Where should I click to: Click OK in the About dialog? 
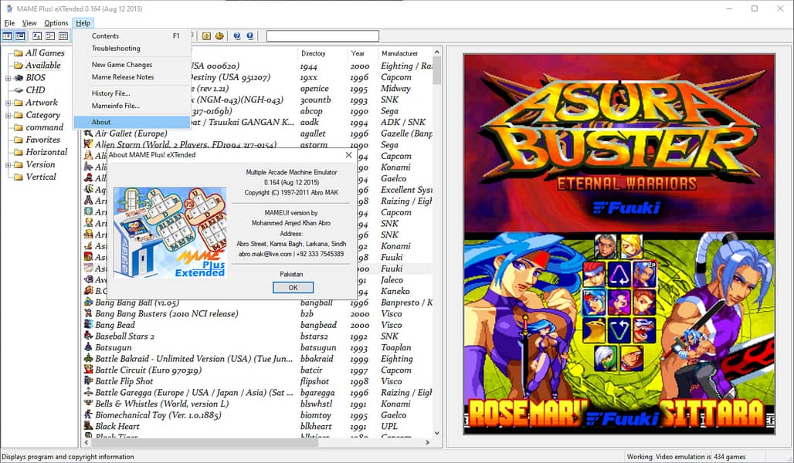[294, 287]
